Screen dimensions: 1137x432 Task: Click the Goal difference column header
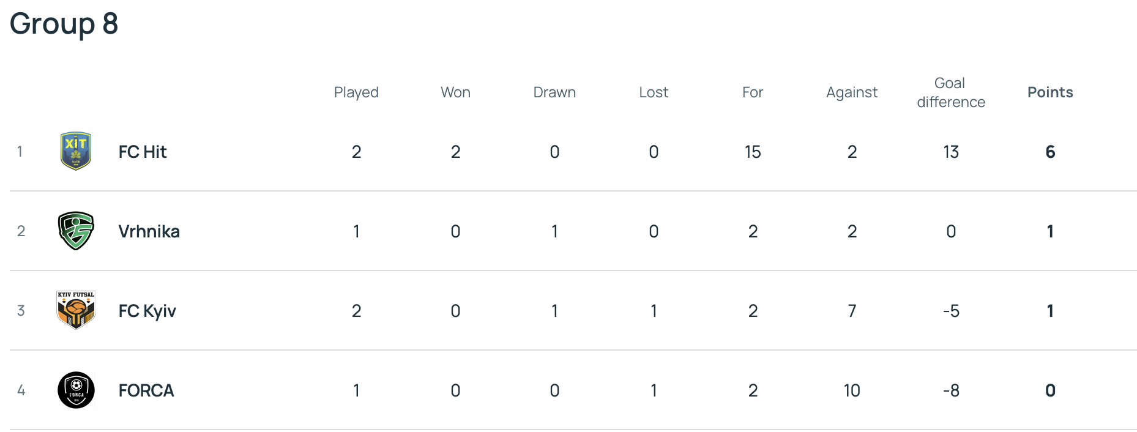coord(951,92)
